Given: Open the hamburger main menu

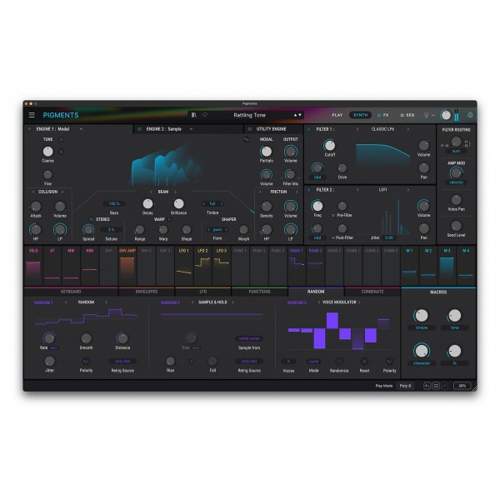Looking at the screenshot, I should pyautogui.click(x=32, y=115).
